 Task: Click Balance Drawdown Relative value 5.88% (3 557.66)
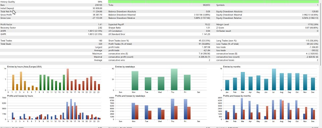[x=202, y=18]
